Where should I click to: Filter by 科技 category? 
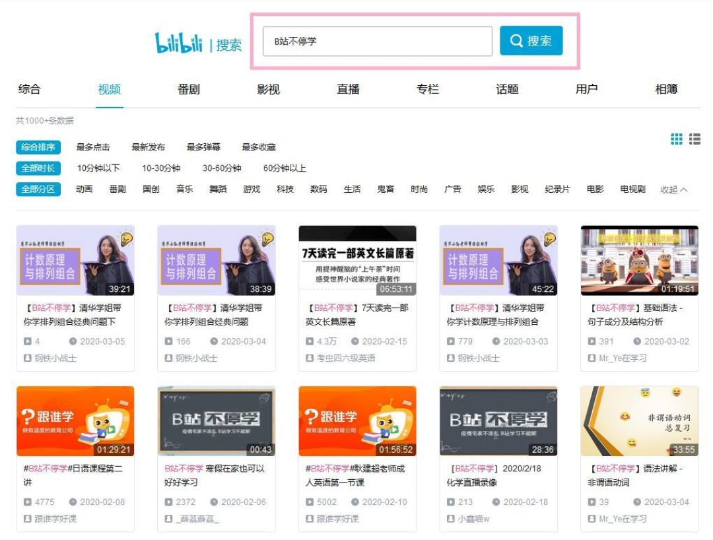point(285,189)
